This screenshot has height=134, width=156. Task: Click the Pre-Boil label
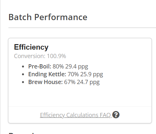click(40, 66)
